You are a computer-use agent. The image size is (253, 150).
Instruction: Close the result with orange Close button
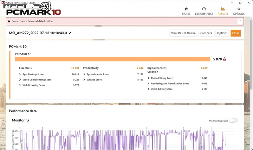(x=235, y=33)
